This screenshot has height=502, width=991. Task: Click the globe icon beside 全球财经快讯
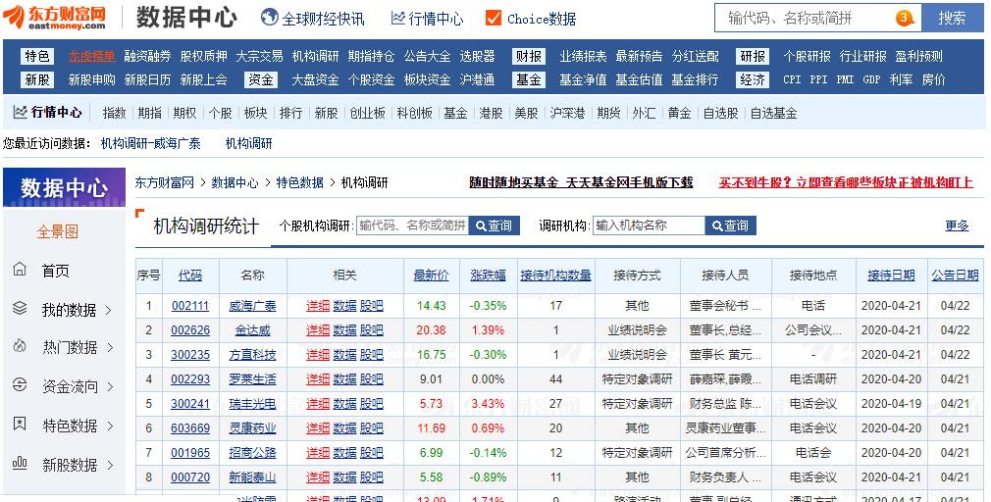pyautogui.click(x=270, y=18)
